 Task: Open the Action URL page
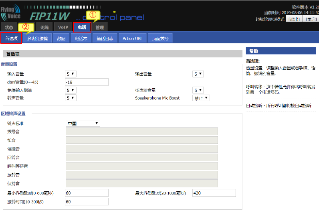tap(132, 39)
